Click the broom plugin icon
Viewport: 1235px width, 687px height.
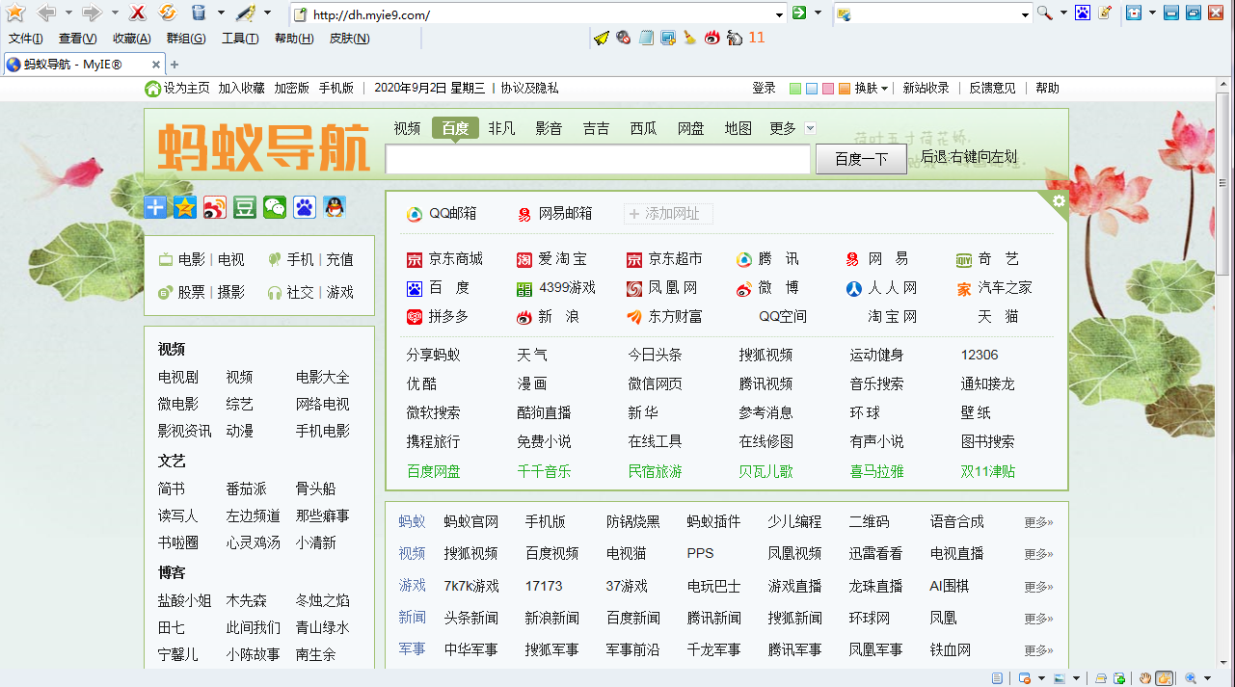point(690,39)
